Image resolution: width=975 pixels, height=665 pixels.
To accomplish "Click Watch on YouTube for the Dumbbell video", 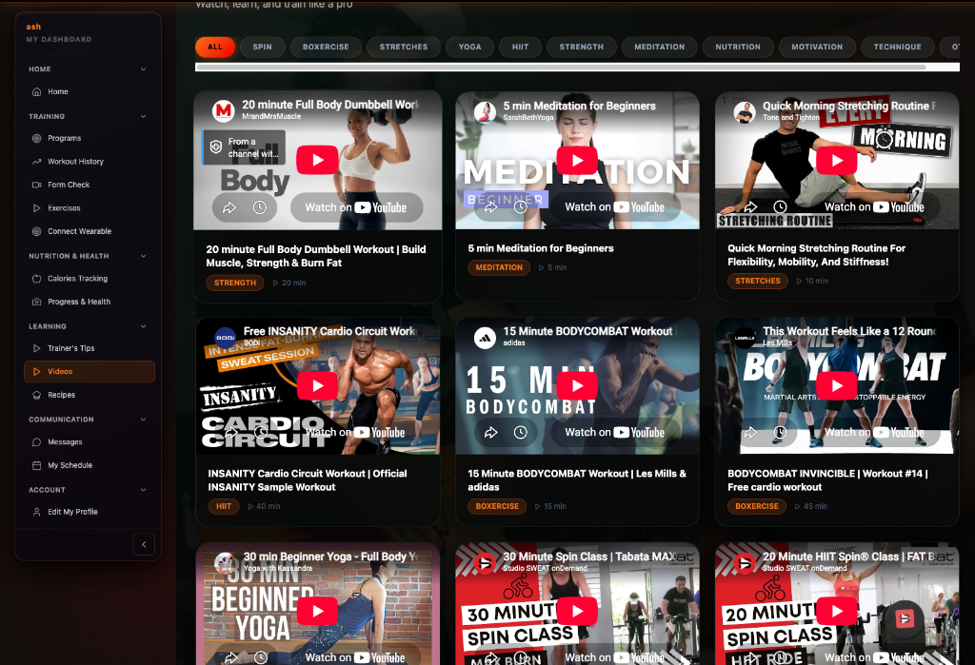I will [x=356, y=207].
